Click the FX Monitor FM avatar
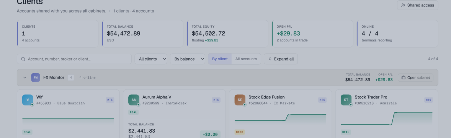Screen dimensions: 451x138 pos(36,77)
